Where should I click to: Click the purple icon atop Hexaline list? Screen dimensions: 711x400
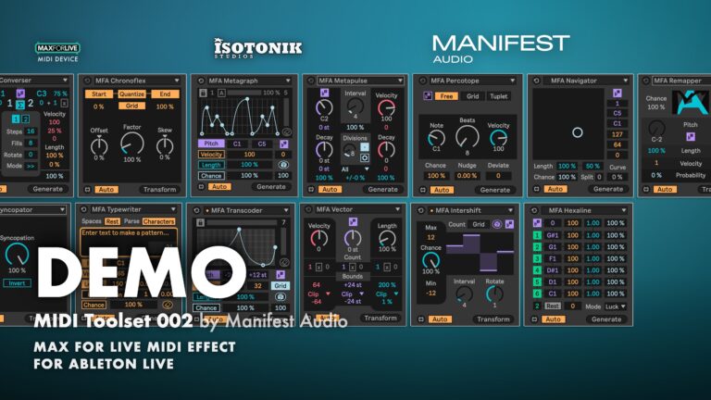pos(537,222)
